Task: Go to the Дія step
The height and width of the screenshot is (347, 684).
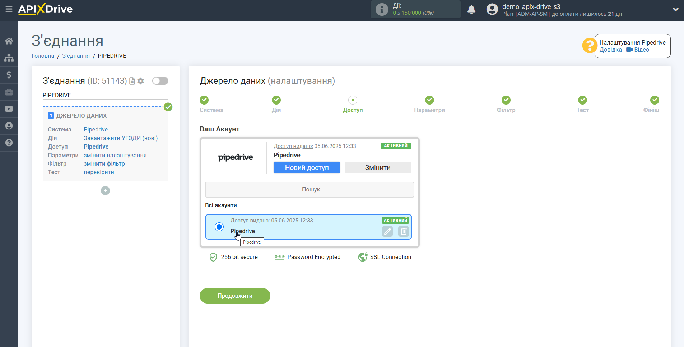Action: pos(276,100)
